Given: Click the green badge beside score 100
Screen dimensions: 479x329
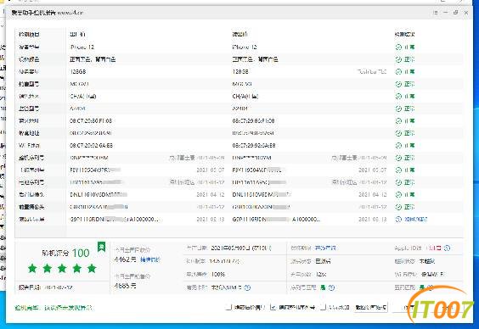Looking at the screenshot, I should tap(101, 247).
